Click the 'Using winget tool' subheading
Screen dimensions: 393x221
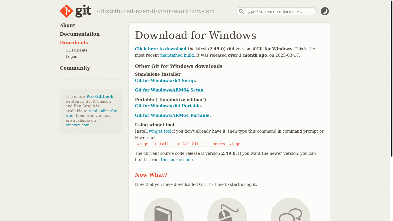click(x=154, y=125)
